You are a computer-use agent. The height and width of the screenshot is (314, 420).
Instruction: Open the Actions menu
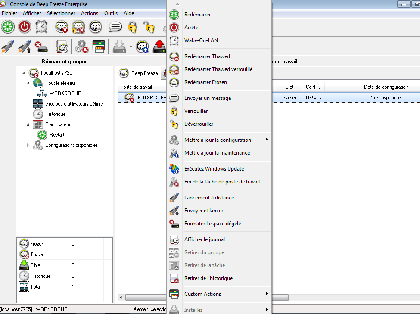90,13
